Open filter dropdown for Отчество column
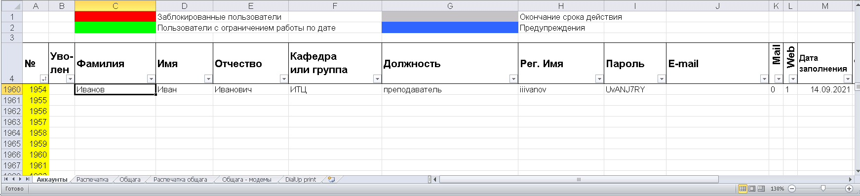Image resolution: width=860 pixels, height=196 pixels. [x=284, y=79]
